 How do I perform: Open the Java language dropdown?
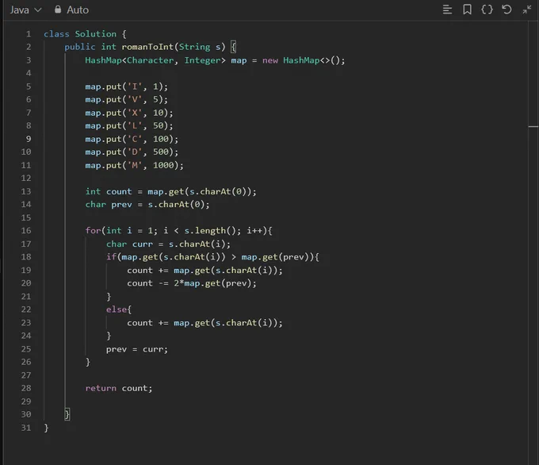point(25,10)
